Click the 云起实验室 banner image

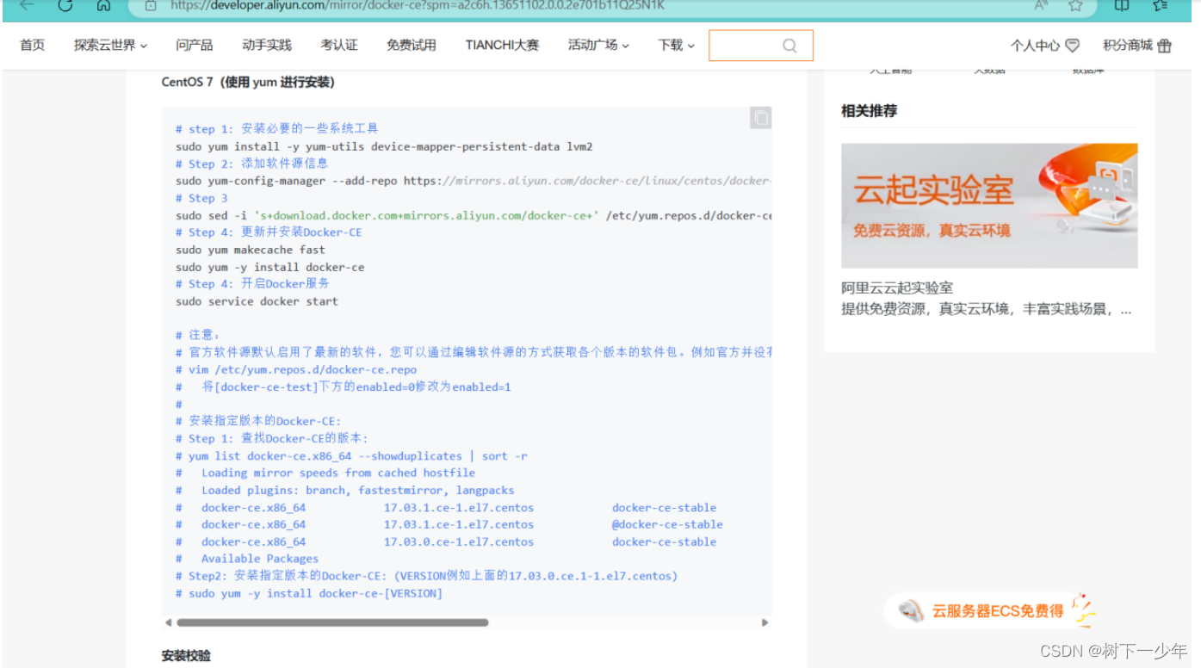point(989,206)
